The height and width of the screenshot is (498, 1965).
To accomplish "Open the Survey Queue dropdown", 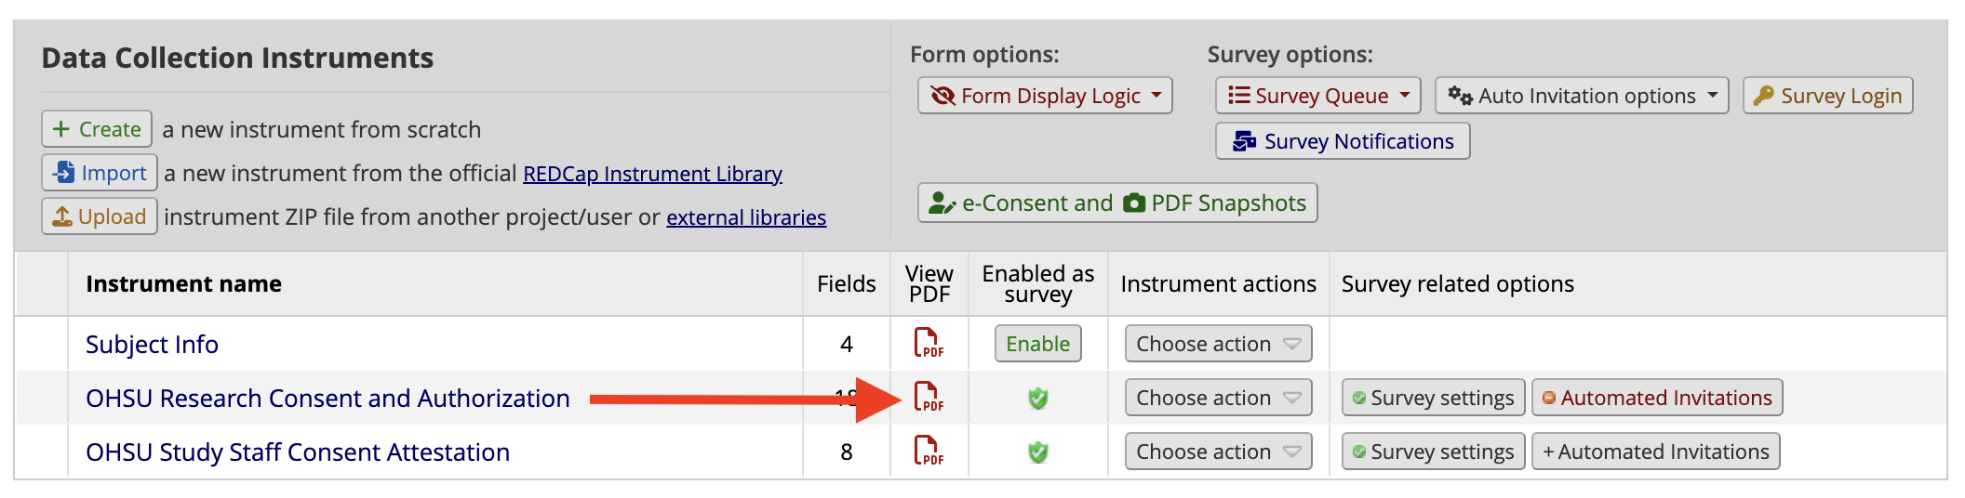I will (1318, 96).
